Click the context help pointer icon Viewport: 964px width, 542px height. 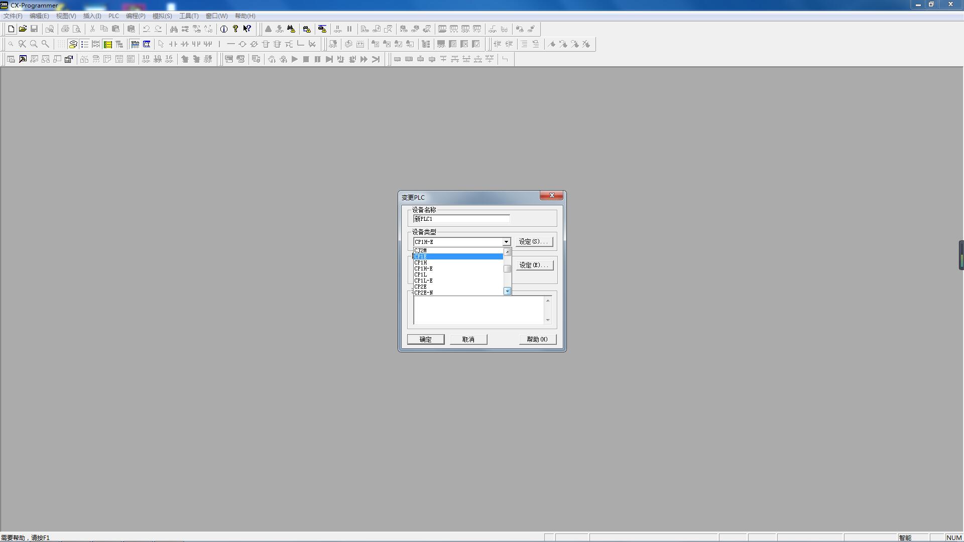coord(247,29)
